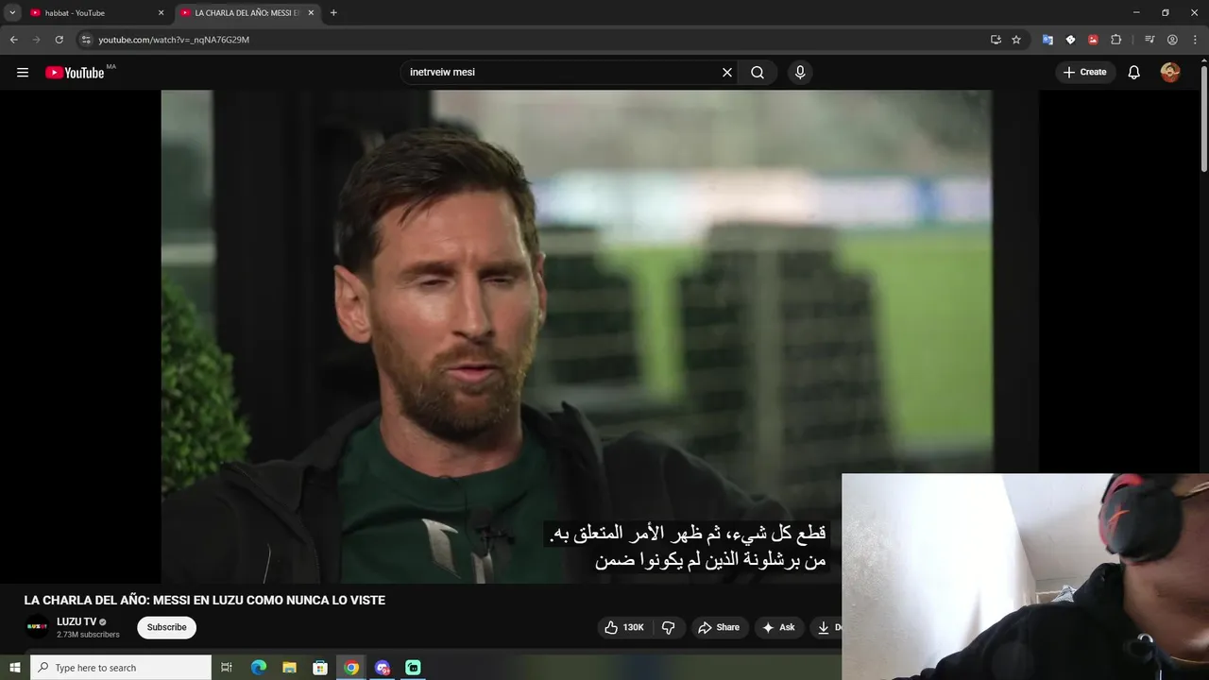Start voice search with the microphone
The image size is (1209, 680).
pos(800,73)
